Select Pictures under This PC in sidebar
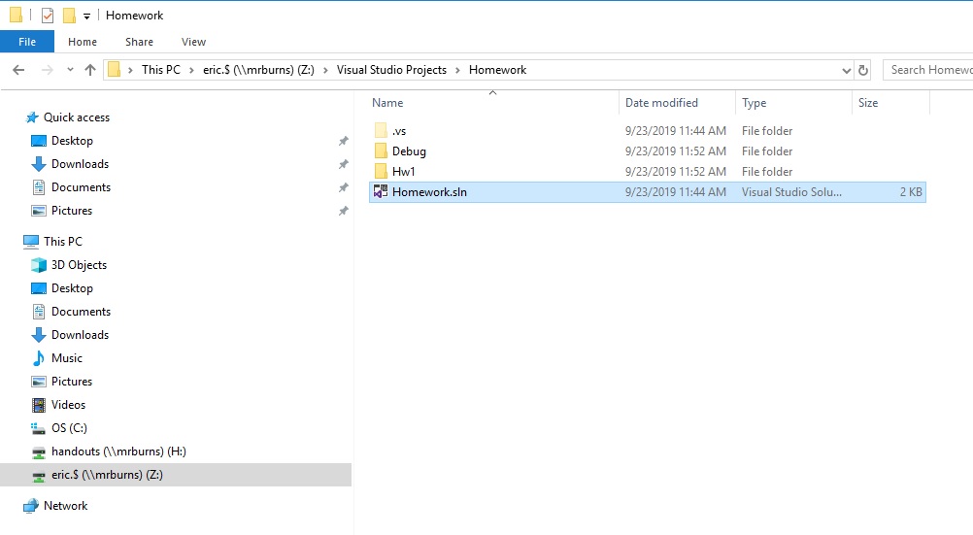The image size is (973, 535). [71, 382]
